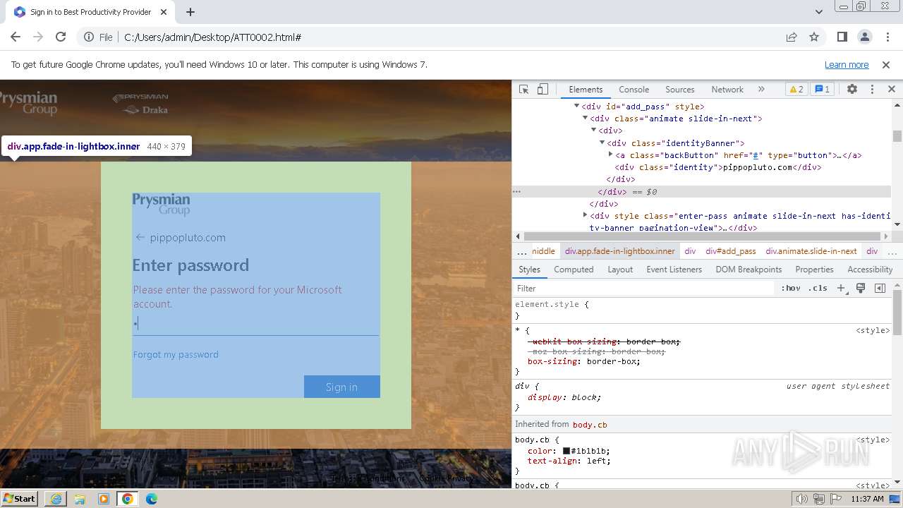Screen dimensions: 903x508
Task: Expand the enter-pass div node
Action: coord(585,215)
